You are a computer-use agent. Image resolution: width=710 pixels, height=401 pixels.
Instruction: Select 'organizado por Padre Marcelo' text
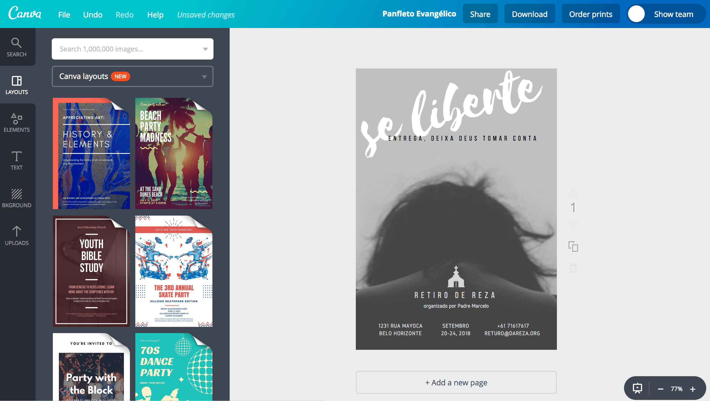[456, 306]
